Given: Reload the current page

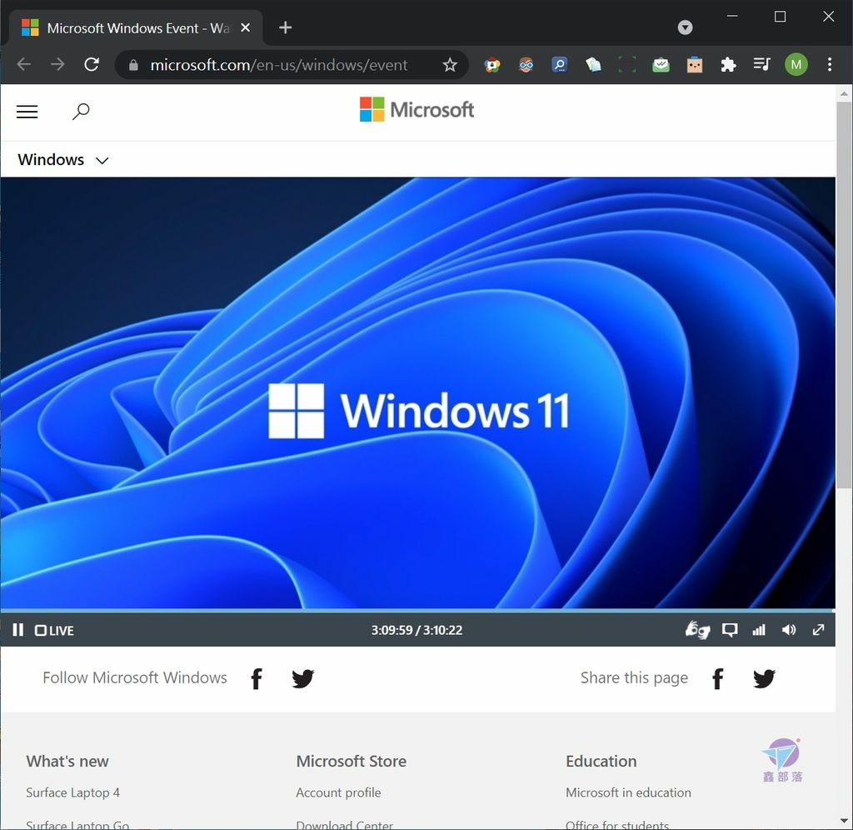Looking at the screenshot, I should tap(92, 65).
